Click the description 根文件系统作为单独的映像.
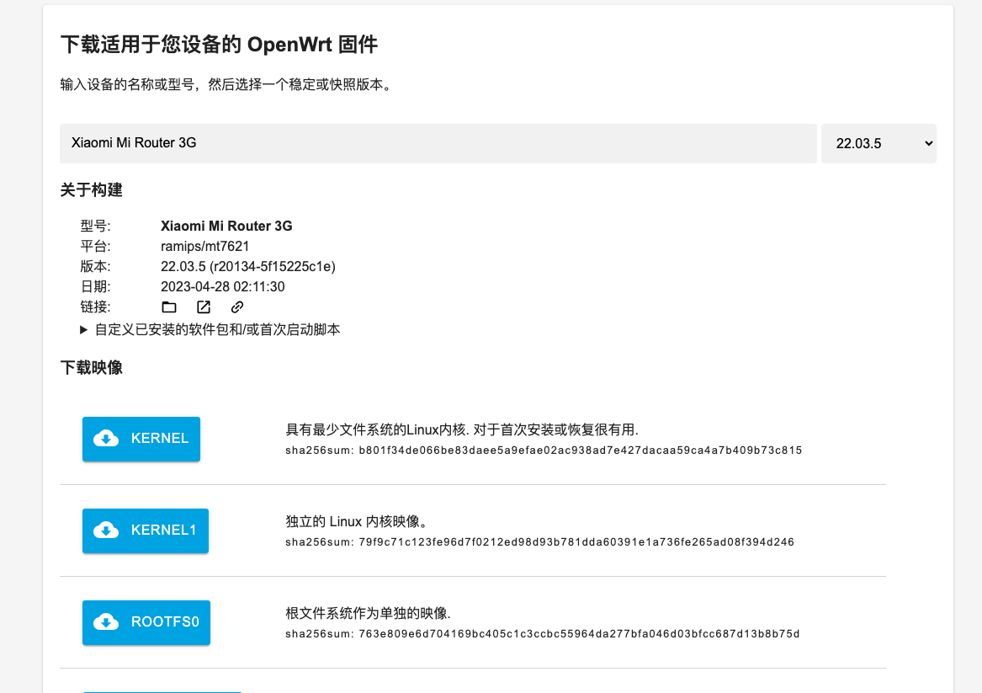This screenshot has width=982, height=693. pyautogui.click(x=369, y=613)
